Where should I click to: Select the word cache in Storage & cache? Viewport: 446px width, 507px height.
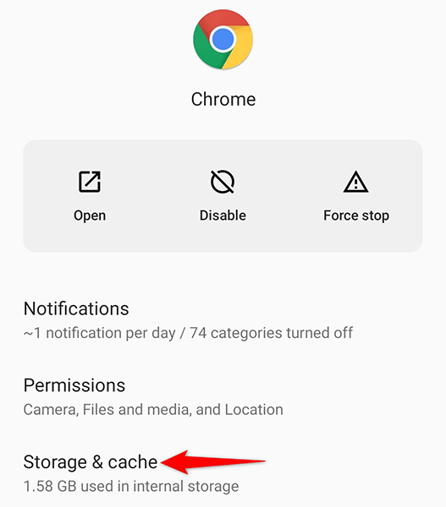(133, 461)
